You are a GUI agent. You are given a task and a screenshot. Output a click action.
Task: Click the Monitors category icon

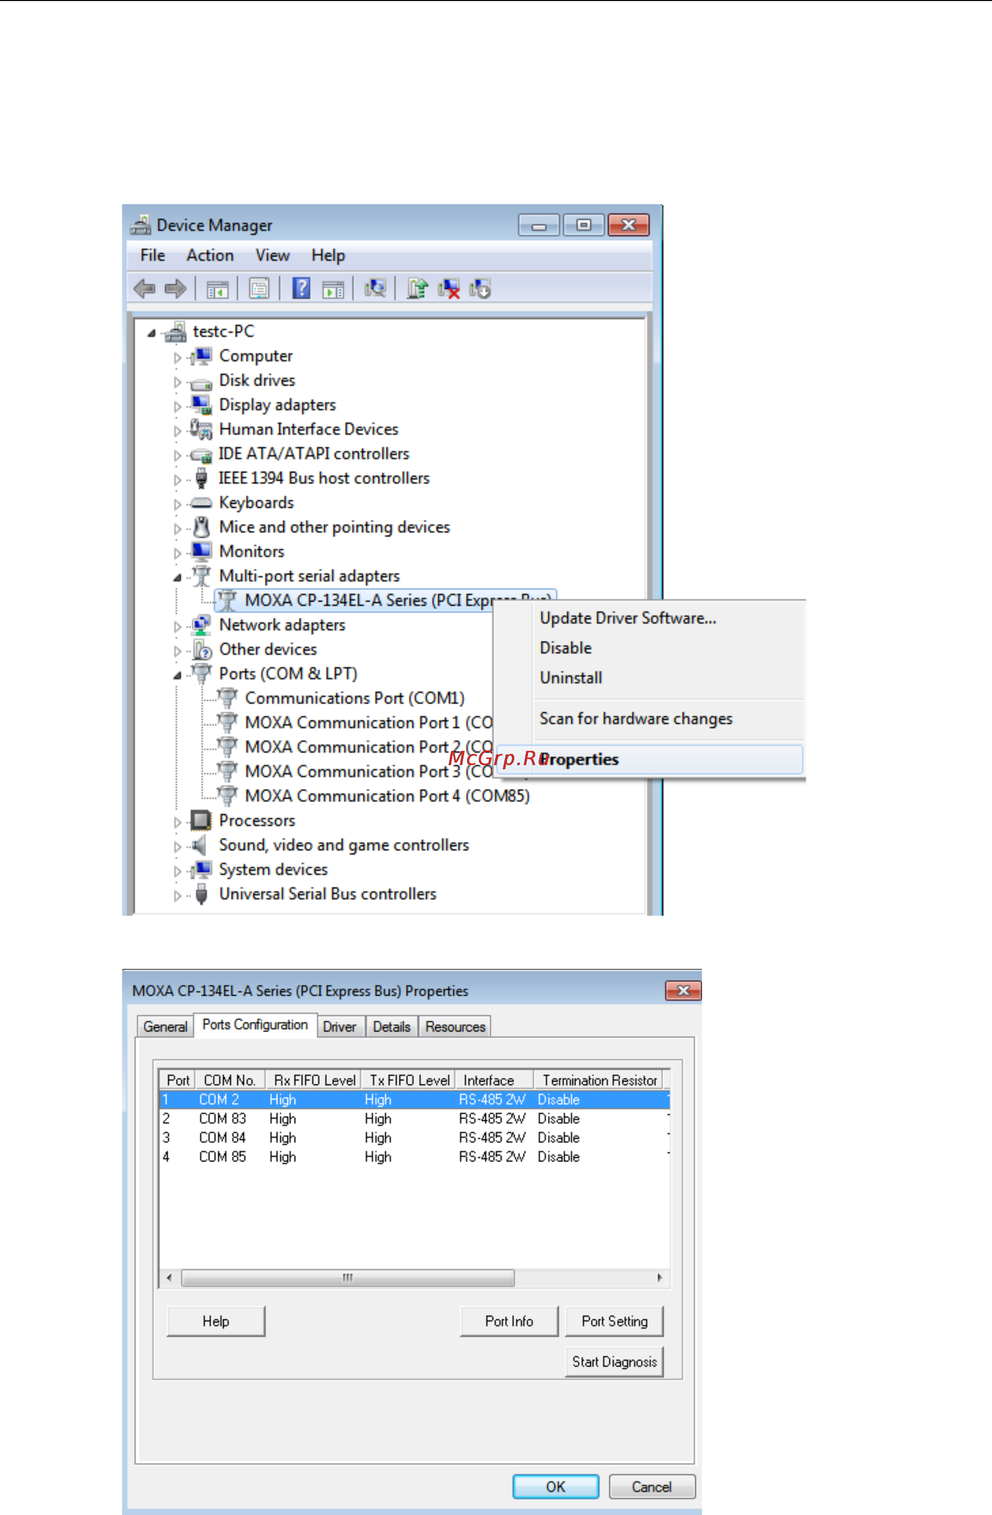tap(201, 552)
